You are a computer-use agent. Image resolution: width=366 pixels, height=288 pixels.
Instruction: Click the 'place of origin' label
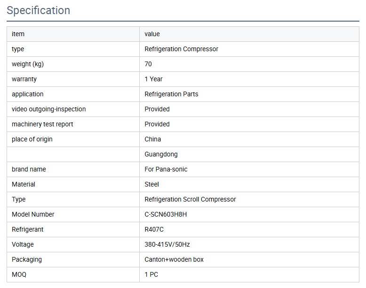coord(32,139)
